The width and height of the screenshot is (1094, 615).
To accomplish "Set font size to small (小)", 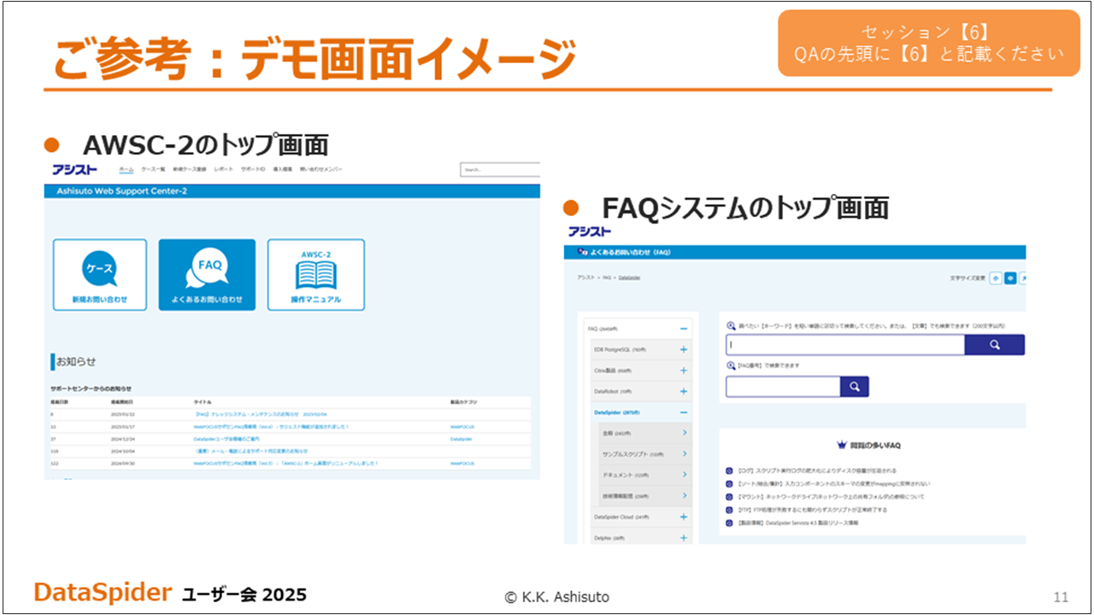I will pos(996,278).
